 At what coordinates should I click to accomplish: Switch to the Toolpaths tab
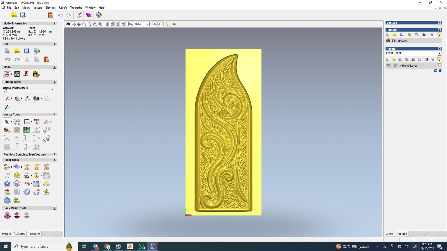pyautogui.click(x=34, y=234)
